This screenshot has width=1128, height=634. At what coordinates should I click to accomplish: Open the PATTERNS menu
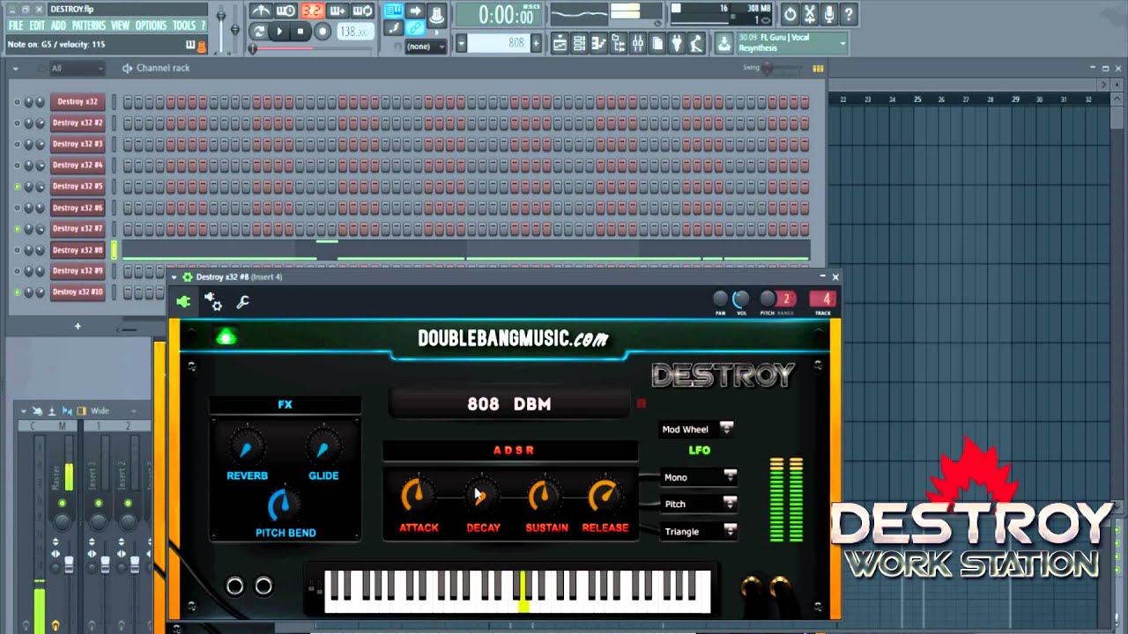tap(88, 26)
